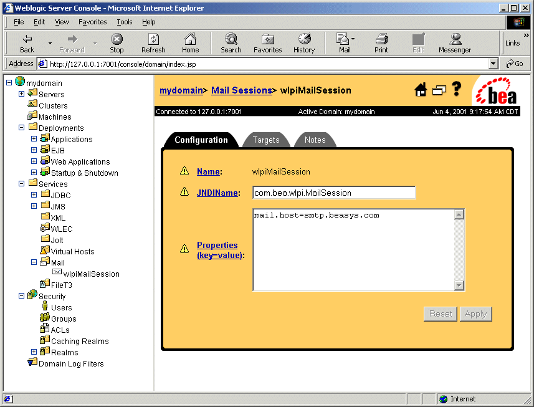Image resolution: width=534 pixels, height=407 pixels.
Task: Open the Address bar dropdown arrow
Action: pos(493,64)
